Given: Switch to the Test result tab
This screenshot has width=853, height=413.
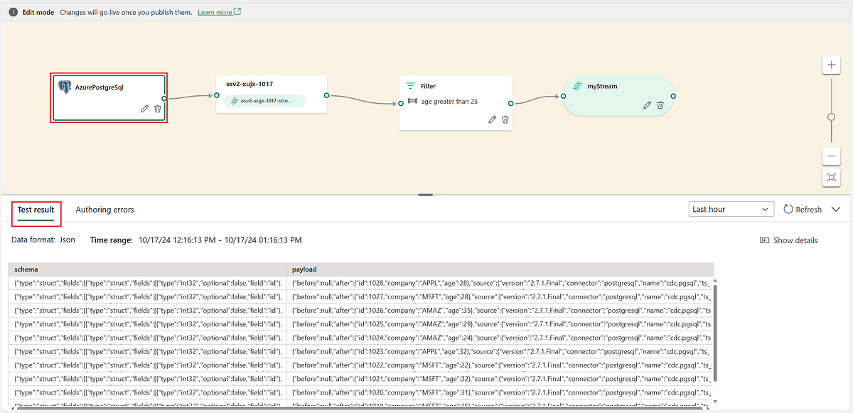Looking at the screenshot, I should click(x=36, y=210).
